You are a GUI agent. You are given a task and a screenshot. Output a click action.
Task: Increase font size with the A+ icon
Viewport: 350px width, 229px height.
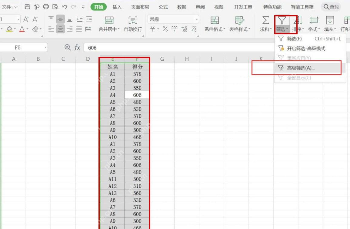coord(26,19)
